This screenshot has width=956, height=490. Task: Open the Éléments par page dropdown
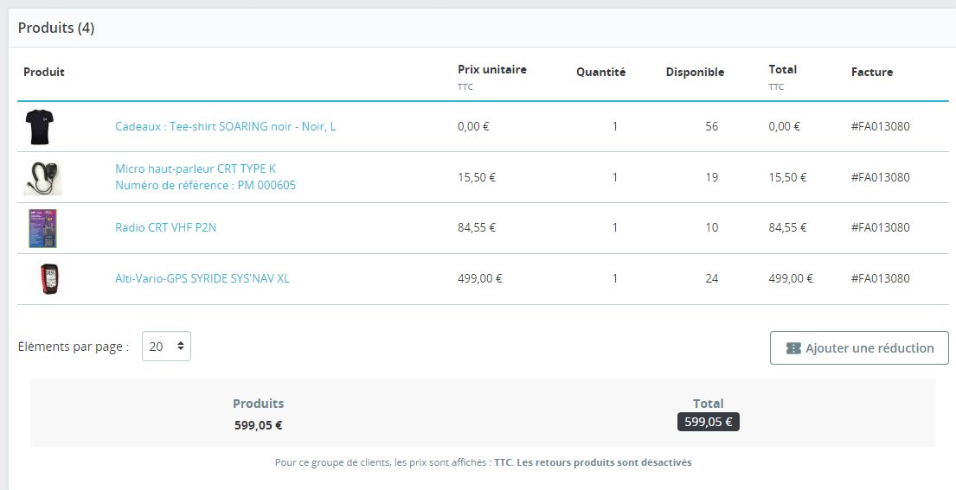[166, 347]
